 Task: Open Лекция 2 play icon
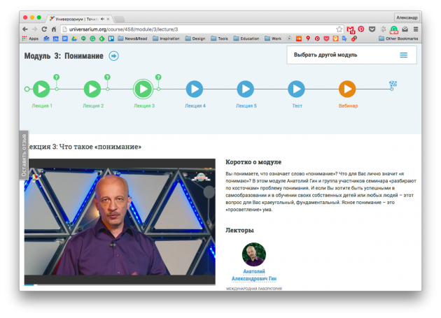pyautogui.click(x=92, y=89)
